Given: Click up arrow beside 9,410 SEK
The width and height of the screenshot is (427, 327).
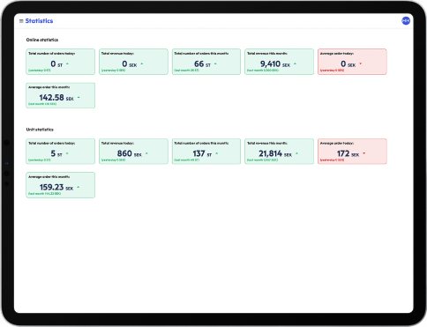Looking at the screenshot, I should tap(295, 63).
